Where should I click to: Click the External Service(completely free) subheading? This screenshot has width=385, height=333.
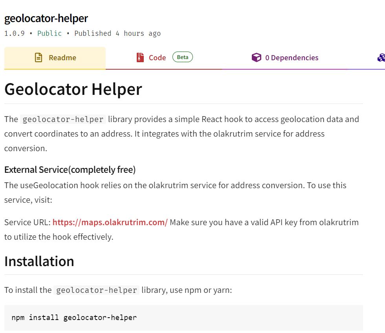70,170
